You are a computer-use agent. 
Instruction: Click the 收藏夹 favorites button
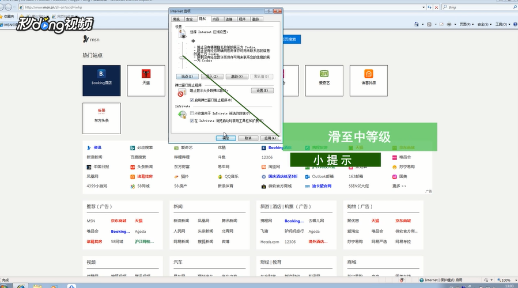(x=7, y=16)
